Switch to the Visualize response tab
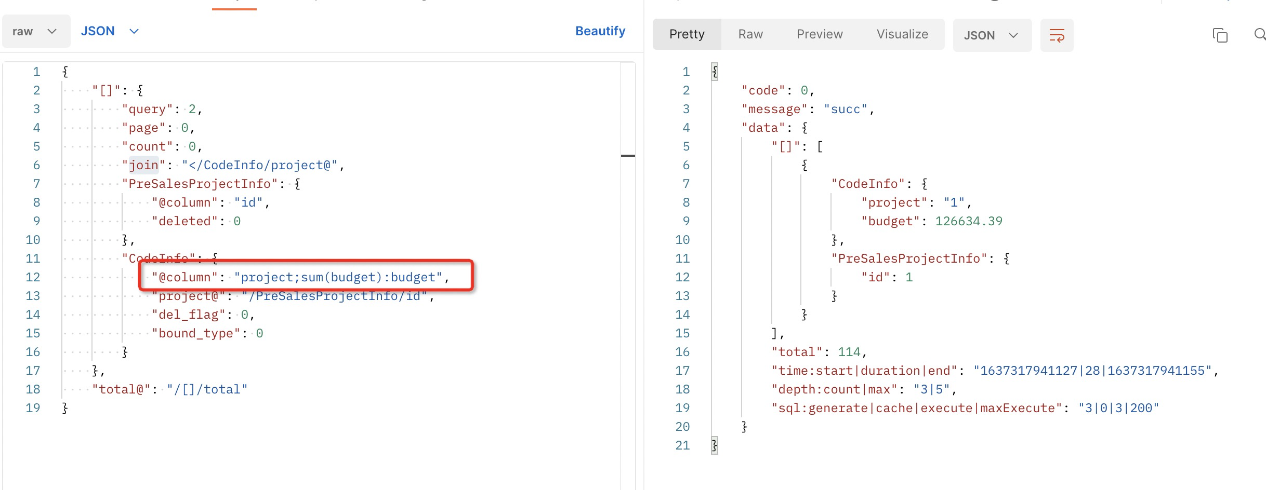 (902, 34)
